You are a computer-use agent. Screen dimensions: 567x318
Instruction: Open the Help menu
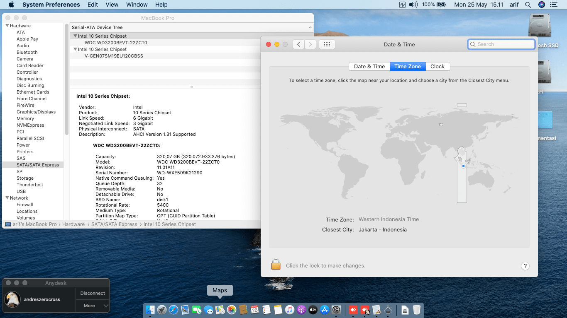161,5
